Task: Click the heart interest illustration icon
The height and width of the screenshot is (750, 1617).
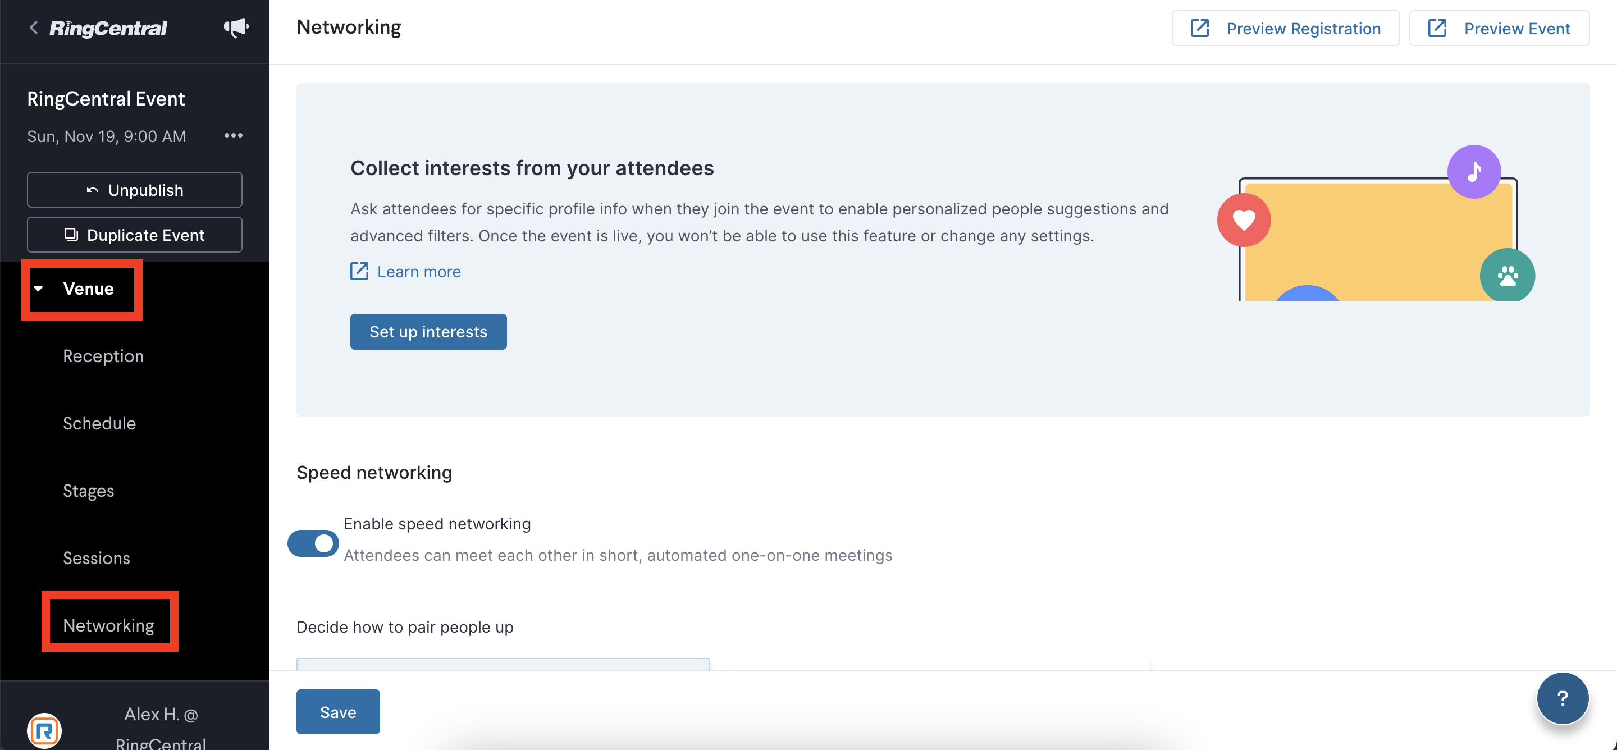Action: pos(1244,219)
